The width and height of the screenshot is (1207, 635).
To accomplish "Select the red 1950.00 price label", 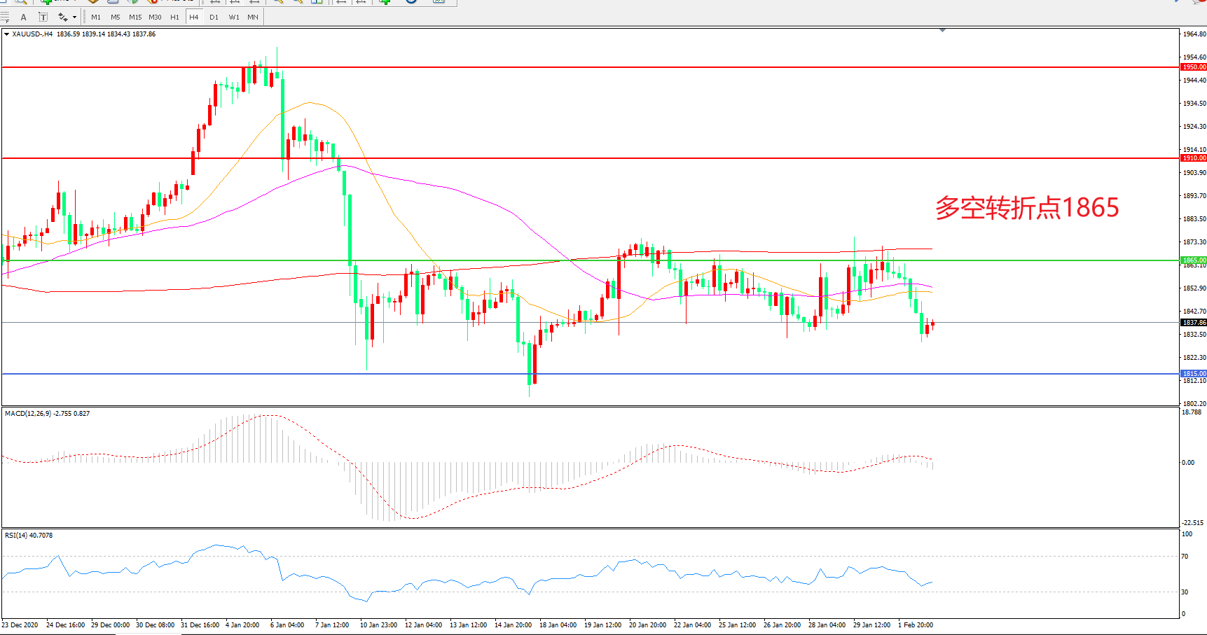I will click(x=1194, y=67).
